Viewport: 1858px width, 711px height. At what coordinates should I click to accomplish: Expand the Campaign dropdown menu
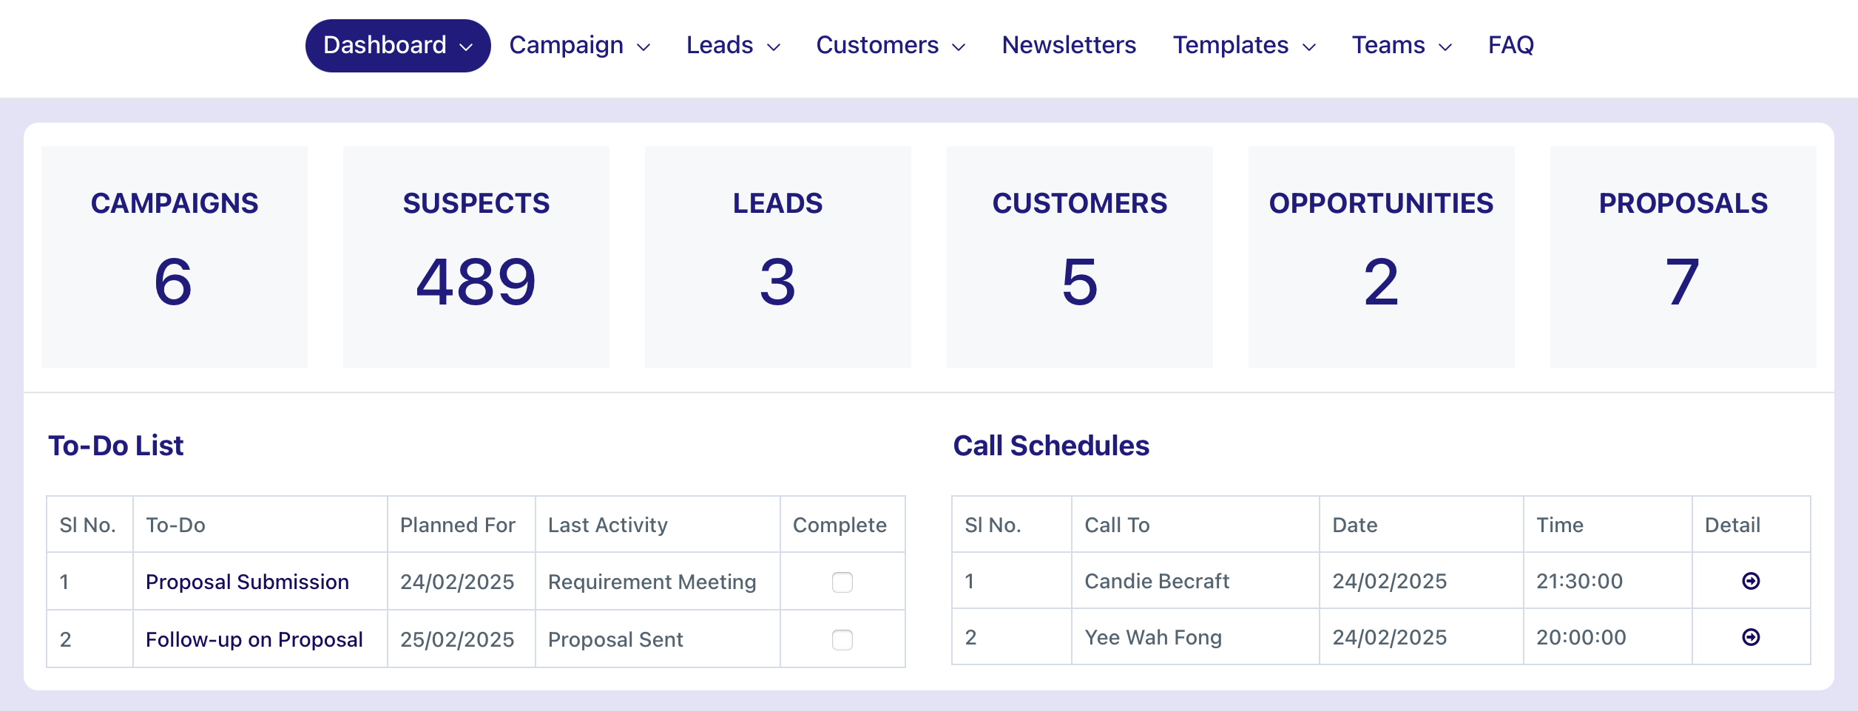(x=579, y=46)
